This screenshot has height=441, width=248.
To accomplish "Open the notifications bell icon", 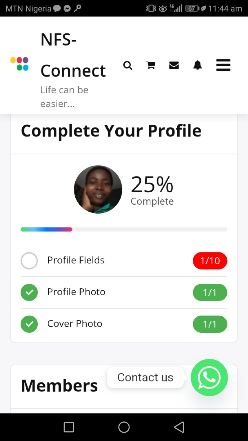I will coord(197,65).
